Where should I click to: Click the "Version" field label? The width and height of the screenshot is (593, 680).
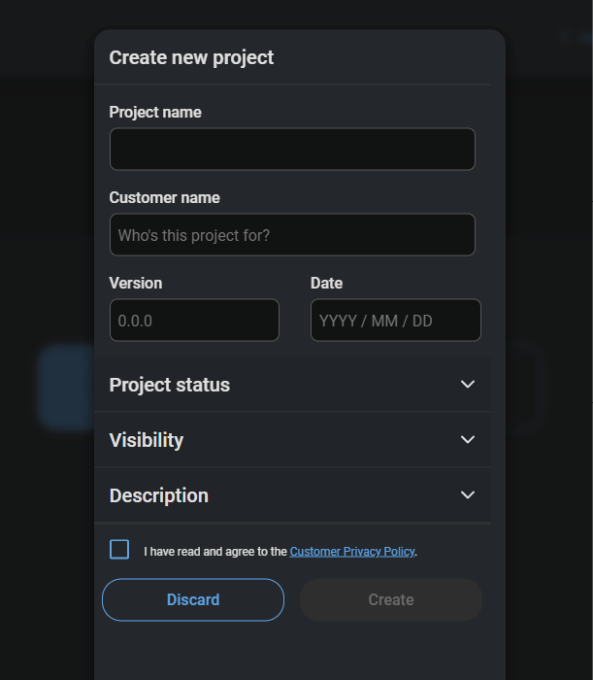pos(136,284)
